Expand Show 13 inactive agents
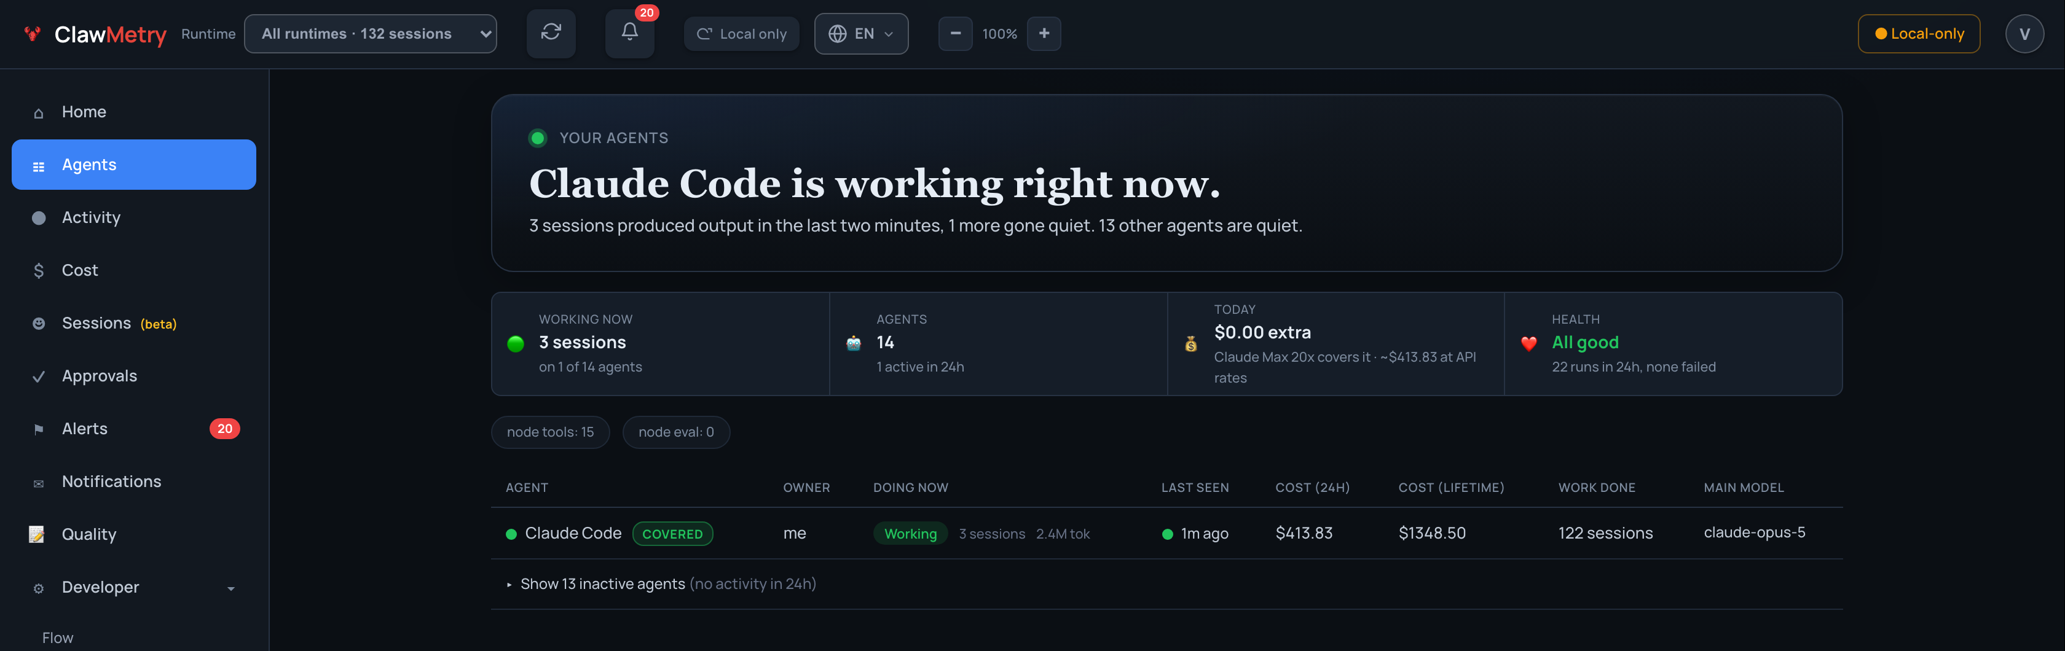 [668, 583]
